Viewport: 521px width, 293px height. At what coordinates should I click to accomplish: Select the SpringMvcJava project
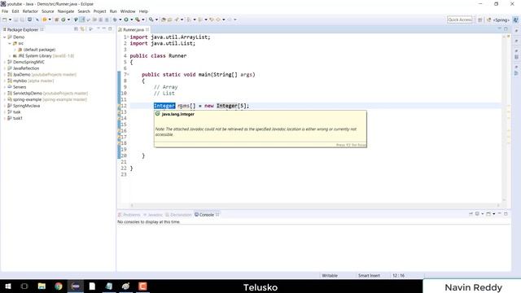[24, 106]
